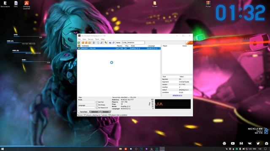
Task: Open the Chrome shortcut widget on desktop
Action: (x=224, y=143)
